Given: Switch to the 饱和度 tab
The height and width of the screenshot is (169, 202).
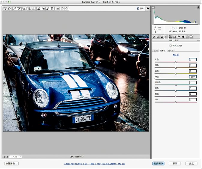Looking at the screenshot, I should pyautogui.click(x=163, y=51).
